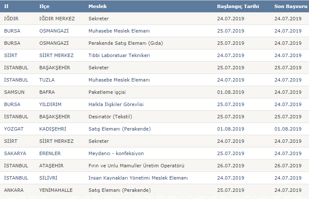The width and height of the screenshot is (309, 199).
Task: Sort by Son Başvuru column header
Action: [291, 6]
